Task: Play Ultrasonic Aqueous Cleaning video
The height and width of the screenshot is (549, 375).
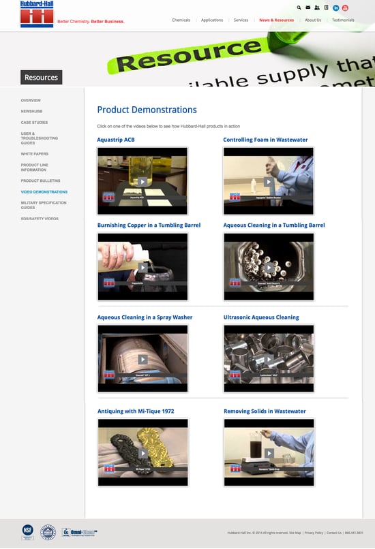Action: click(x=269, y=359)
